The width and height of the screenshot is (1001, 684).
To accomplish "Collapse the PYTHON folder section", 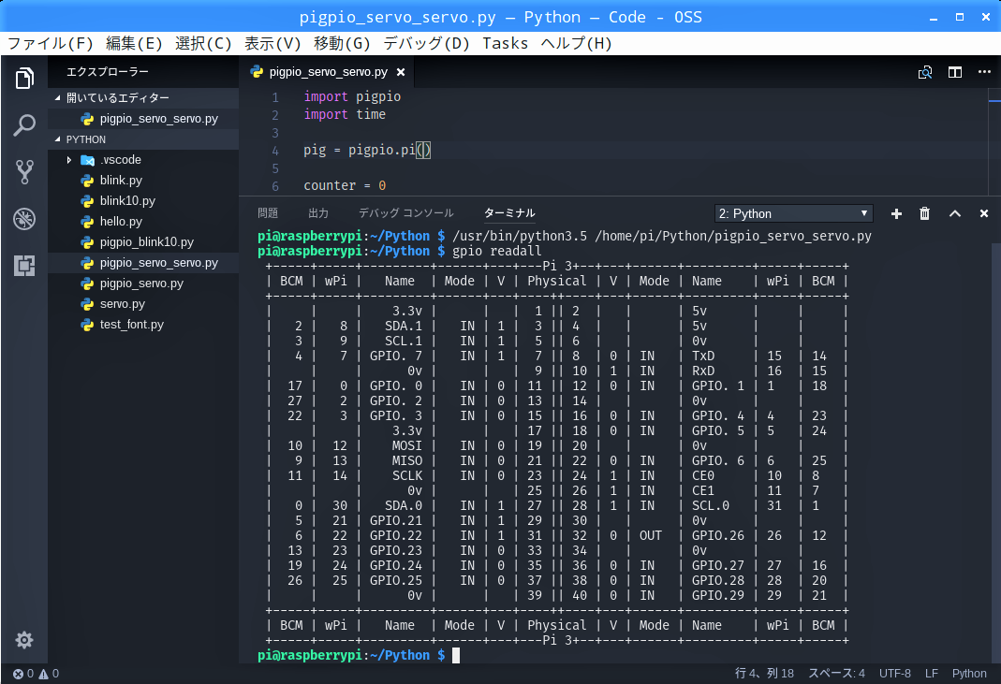I will 143,139.
